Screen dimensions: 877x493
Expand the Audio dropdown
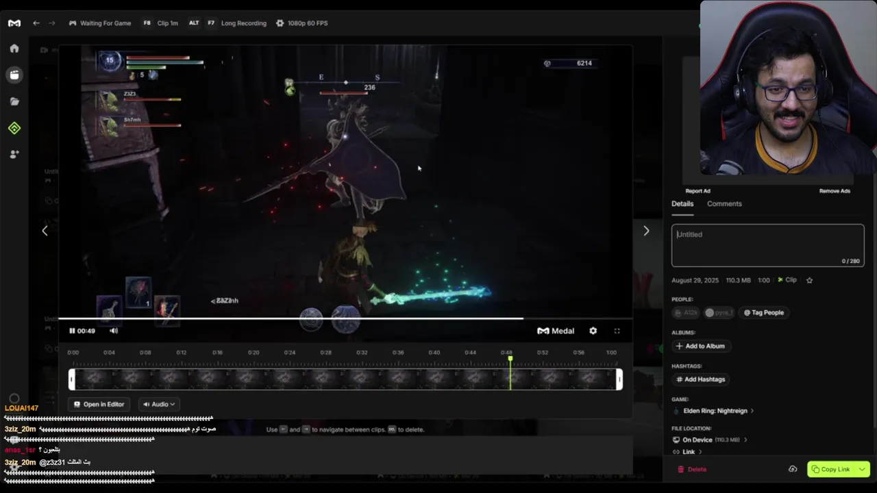[x=159, y=404]
